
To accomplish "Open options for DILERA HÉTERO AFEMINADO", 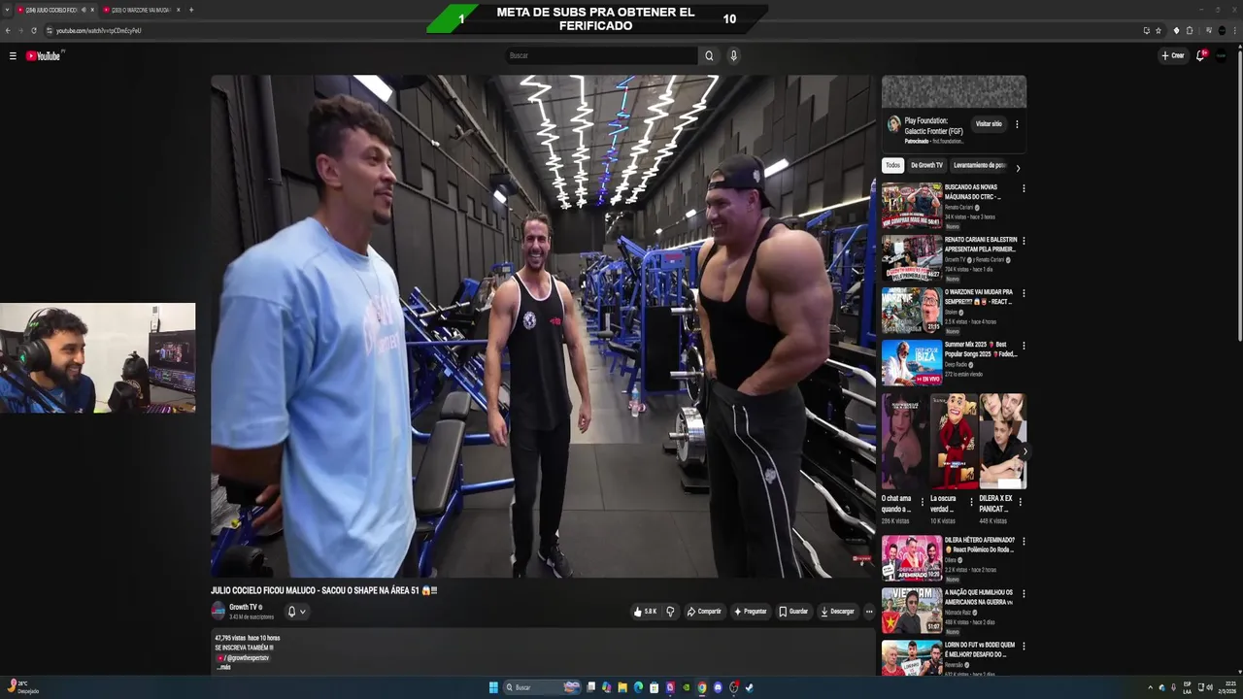I will (1024, 541).
